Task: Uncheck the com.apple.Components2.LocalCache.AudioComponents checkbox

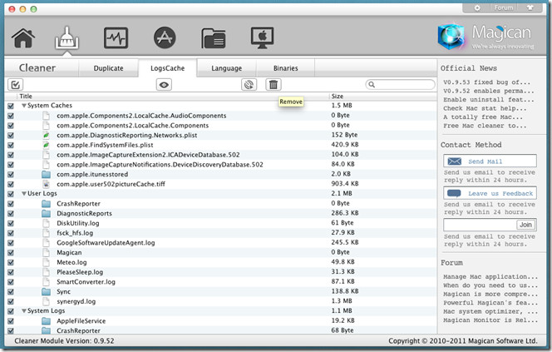Action: 11,116
